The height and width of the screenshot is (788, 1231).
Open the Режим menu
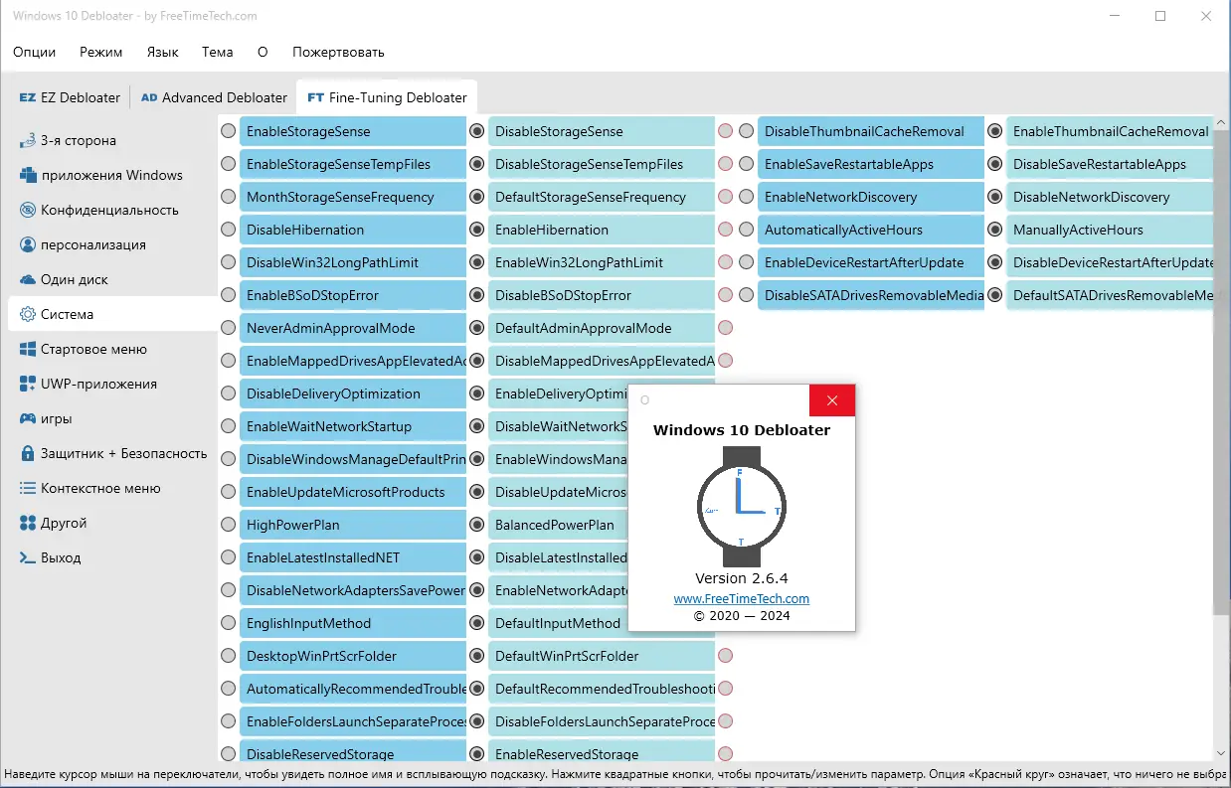tap(101, 52)
